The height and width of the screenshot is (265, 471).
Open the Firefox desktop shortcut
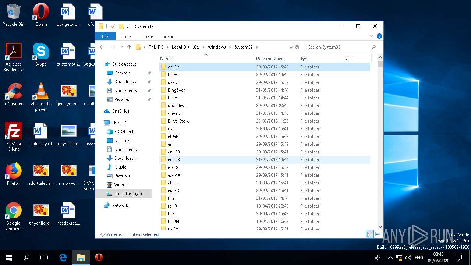point(14,174)
